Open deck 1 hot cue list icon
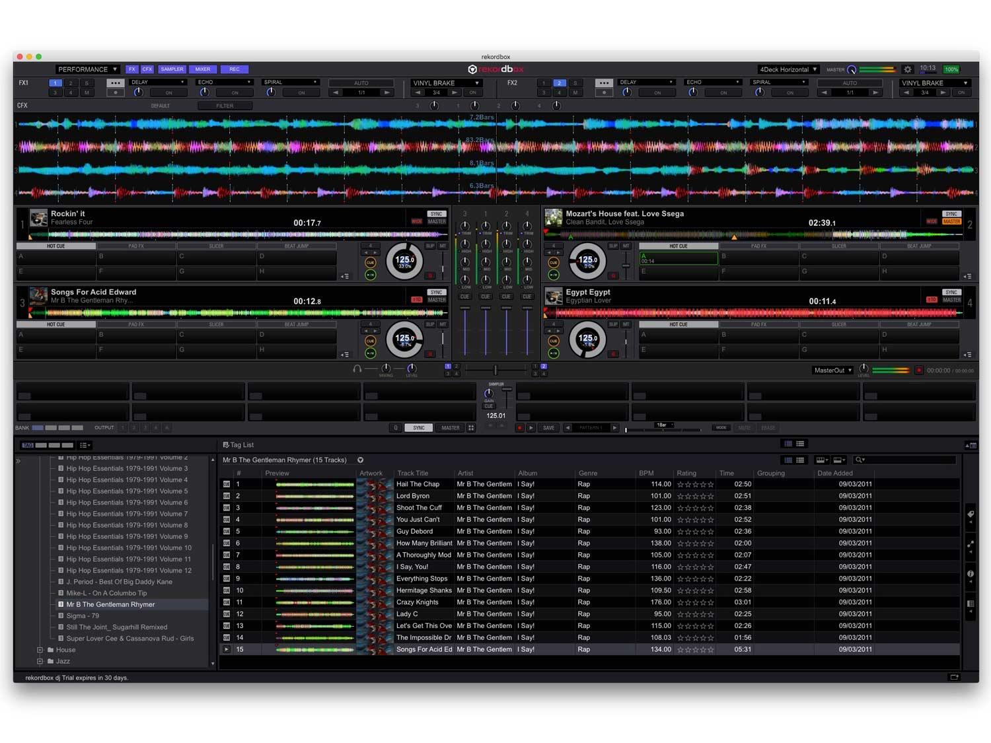The width and height of the screenshot is (991, 743). coord(345,276)
